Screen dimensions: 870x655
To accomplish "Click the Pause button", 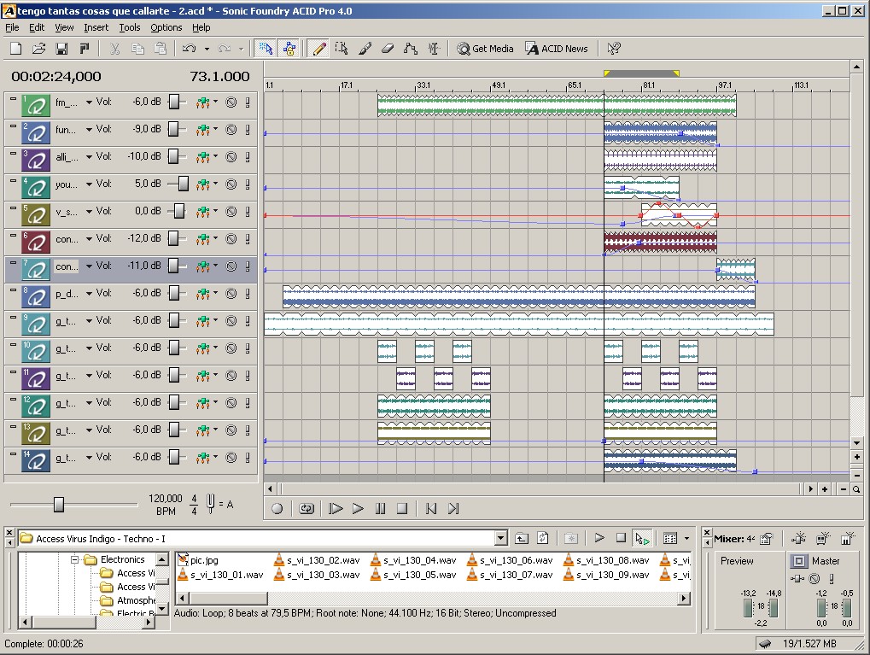I will 380,508.
